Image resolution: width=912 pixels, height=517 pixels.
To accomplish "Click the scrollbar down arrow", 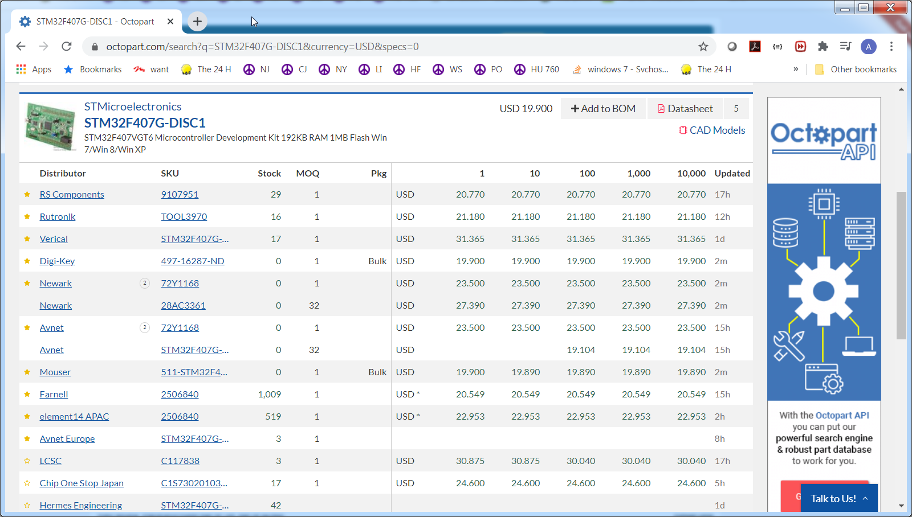I will point(901,506).
